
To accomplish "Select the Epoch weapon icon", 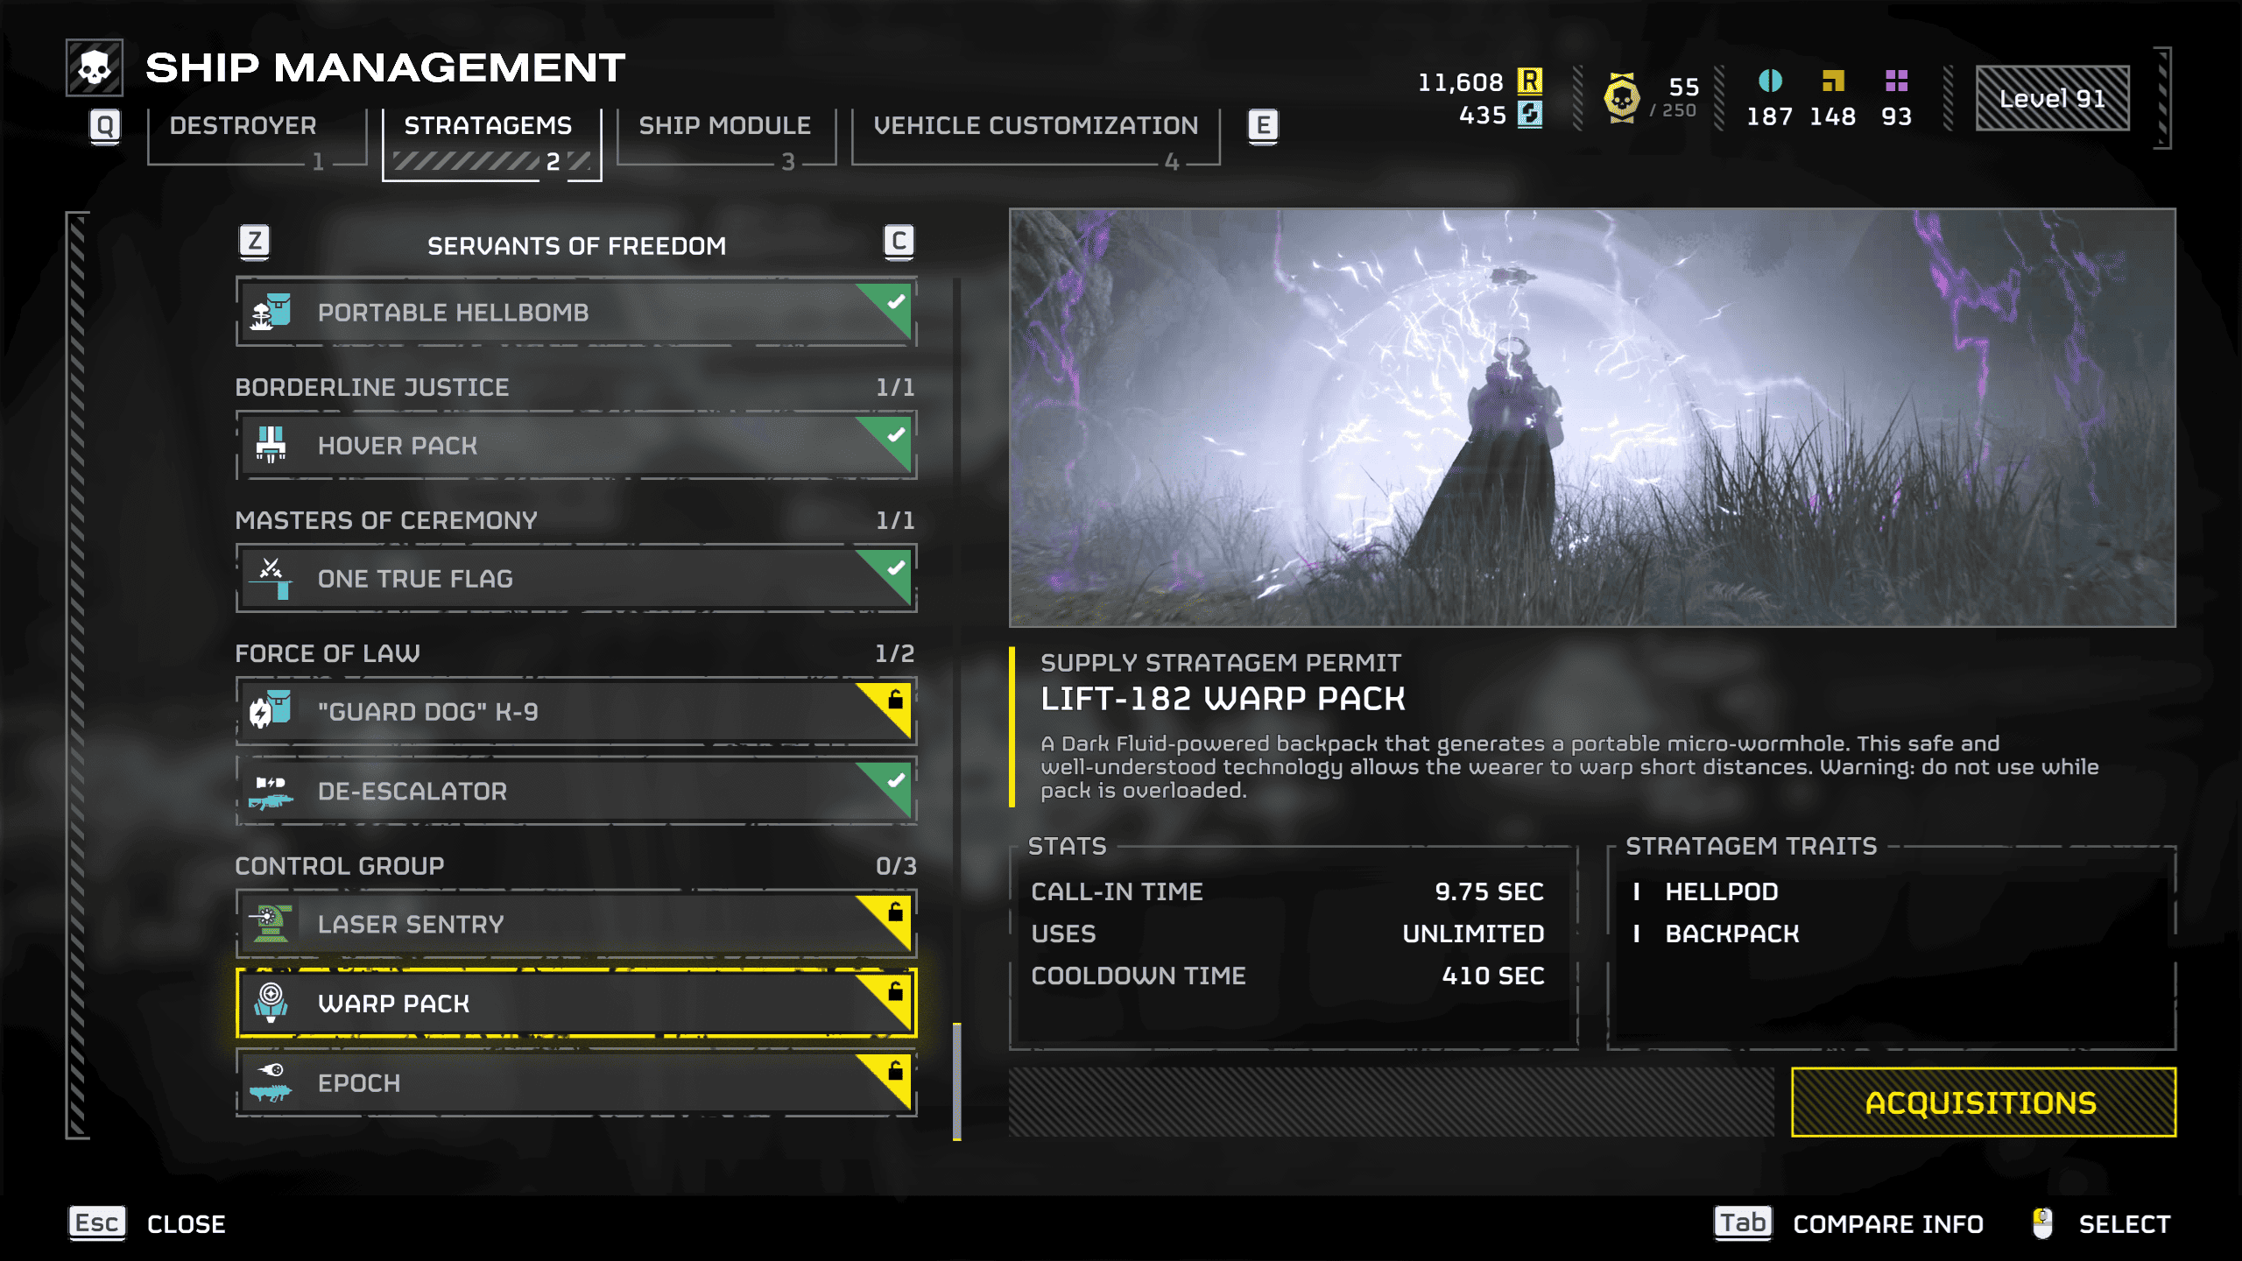I will click(271, 1083).
